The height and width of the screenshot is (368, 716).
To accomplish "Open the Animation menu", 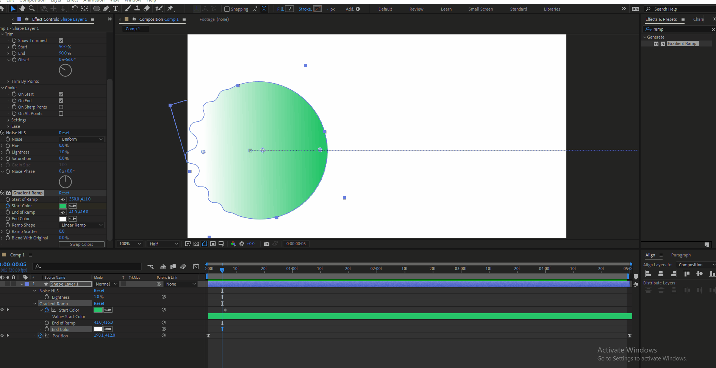I will 94,1.
